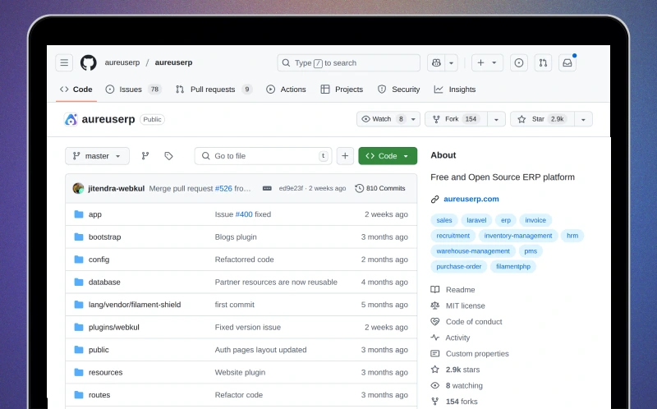Open the master branch selector
The height and width of the screenshot is (409, 657).
97,156
